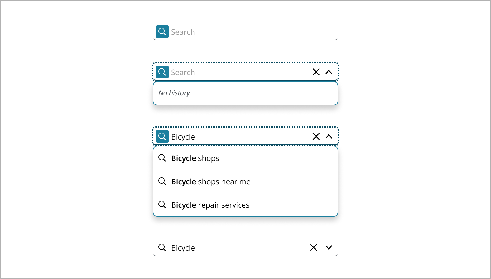Screen dimensions: 491x279
Task: Click the magnifier icon beside Bicycle repair services
Action: pos(162,205)
